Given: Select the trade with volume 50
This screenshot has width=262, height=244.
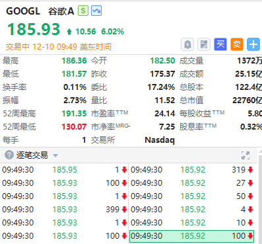Looking at the screenshot, I should coord(192,196).
